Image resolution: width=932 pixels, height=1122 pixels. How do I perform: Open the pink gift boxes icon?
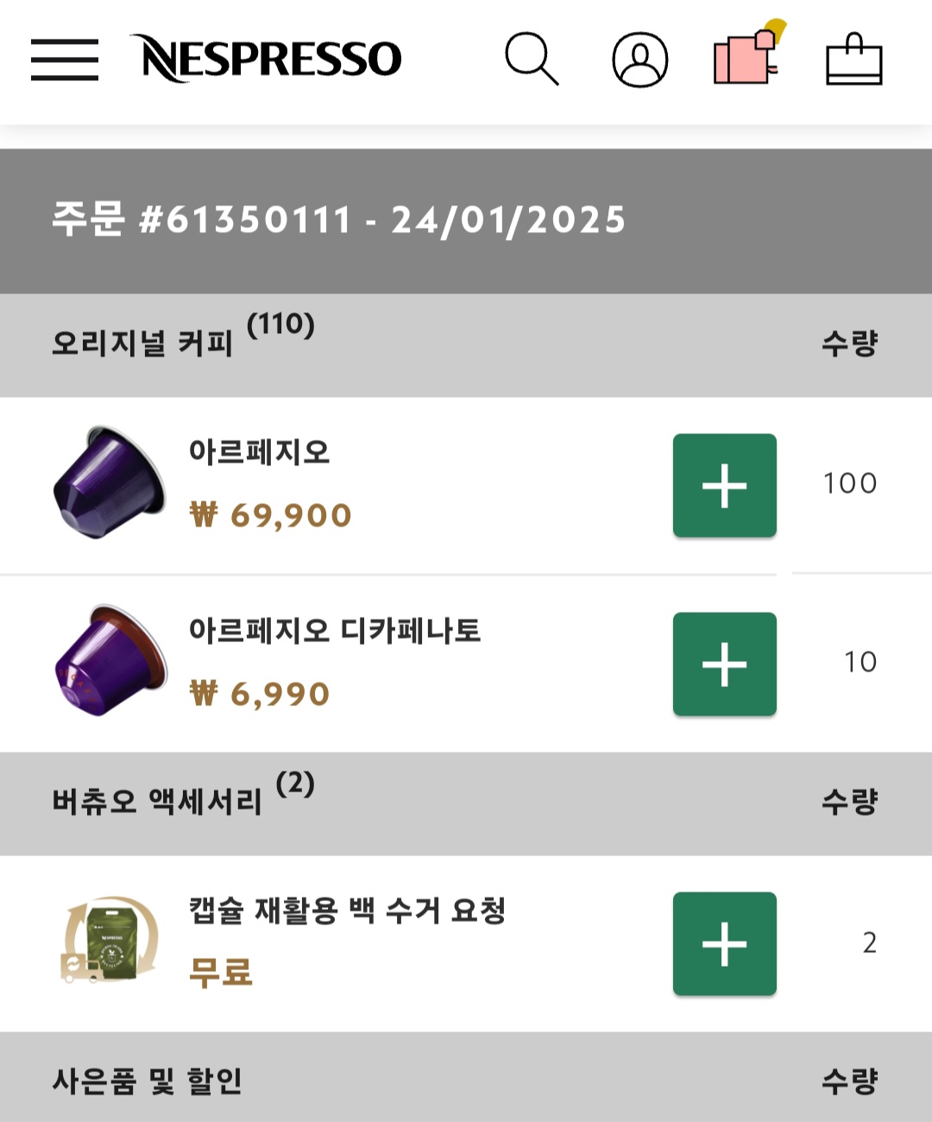tap(747, 56)
